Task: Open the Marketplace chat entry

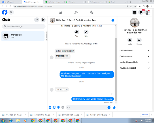Action: (x=23, y=36)
